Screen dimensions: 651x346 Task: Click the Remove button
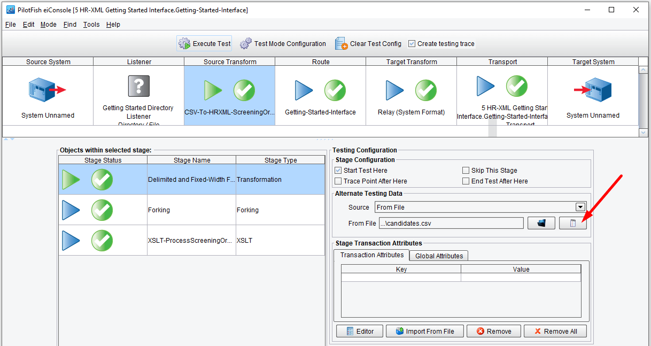point(494,332)
